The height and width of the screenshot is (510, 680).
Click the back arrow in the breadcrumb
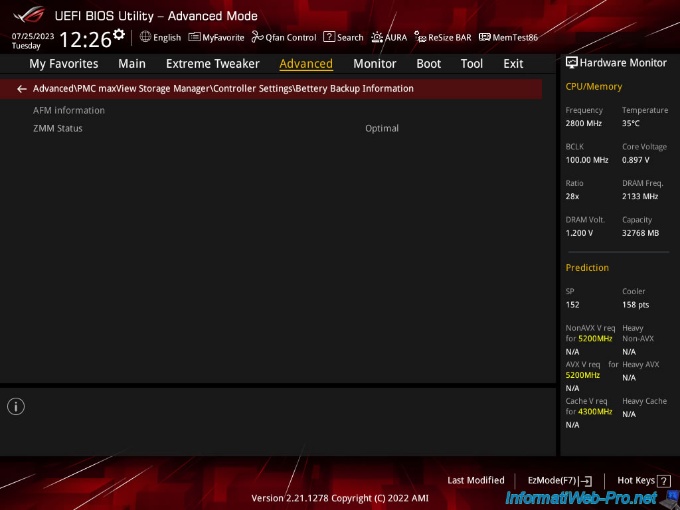coord(22,89)
